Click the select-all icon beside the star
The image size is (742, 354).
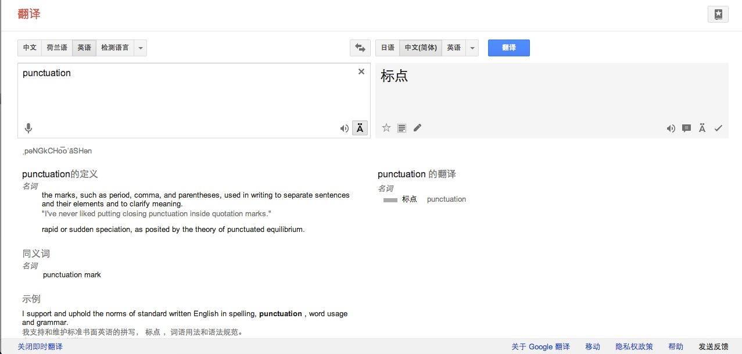click(402, 128)
